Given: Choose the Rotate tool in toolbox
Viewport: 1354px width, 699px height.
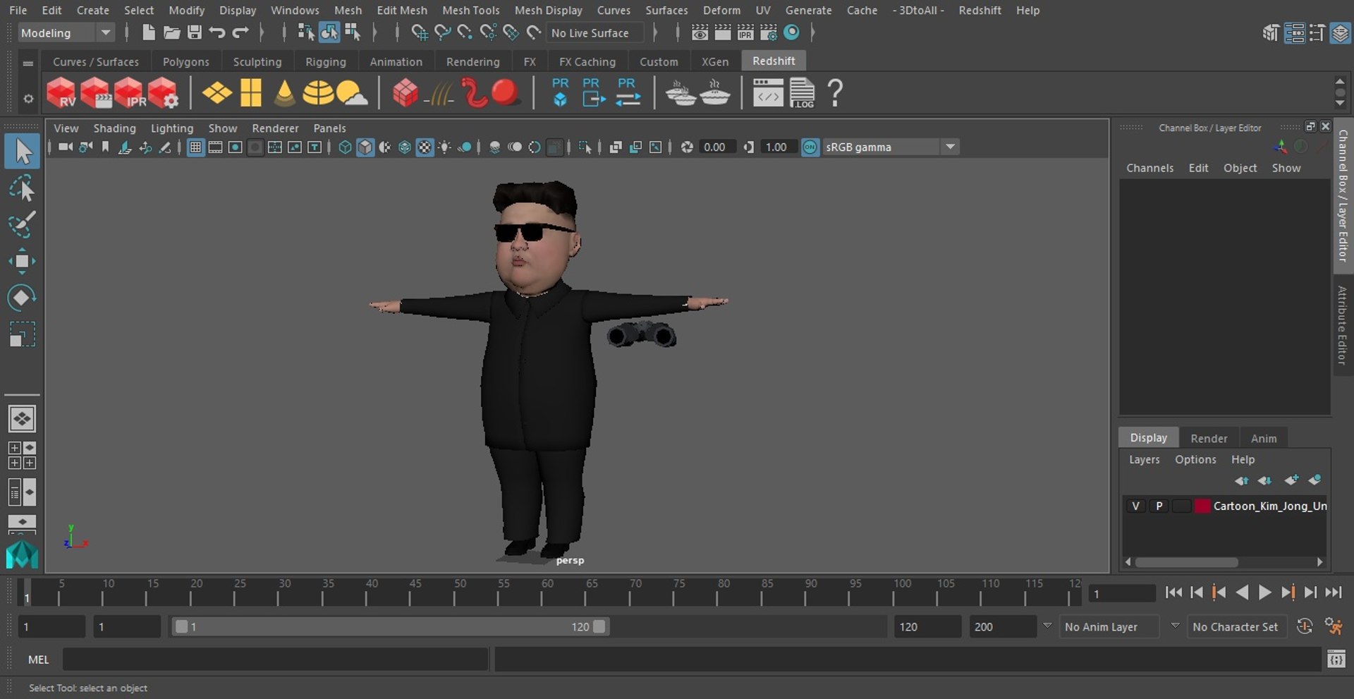Looking at the screenshot, I should [x=22, y=298].
